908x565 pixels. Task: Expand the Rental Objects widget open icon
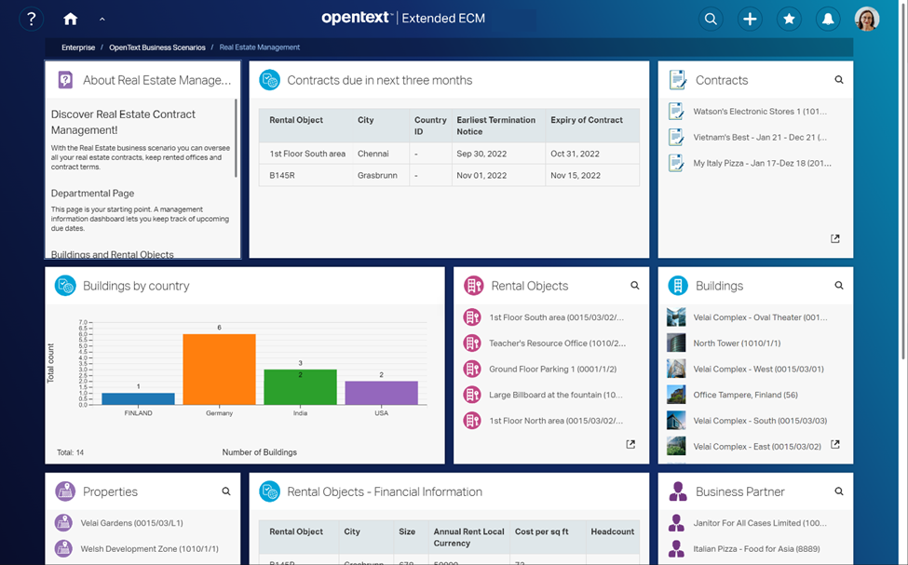pyautogui.click(x=630, y=444)
